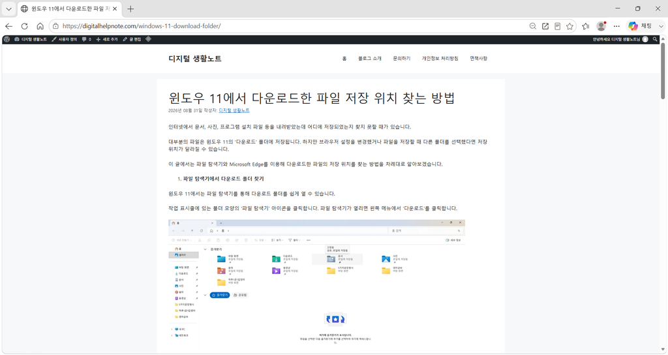Click the page vertical scrollbar thumb
The height and width of the screenshot is (355, 668).
click(x=663, y=70)
